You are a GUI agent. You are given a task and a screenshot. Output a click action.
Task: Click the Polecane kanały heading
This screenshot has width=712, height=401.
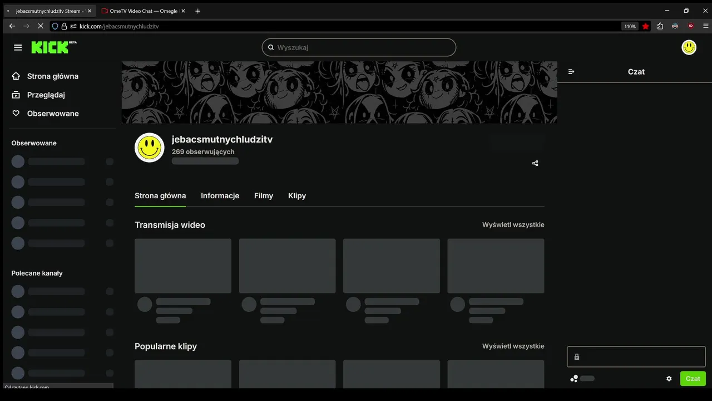(37, 273)
